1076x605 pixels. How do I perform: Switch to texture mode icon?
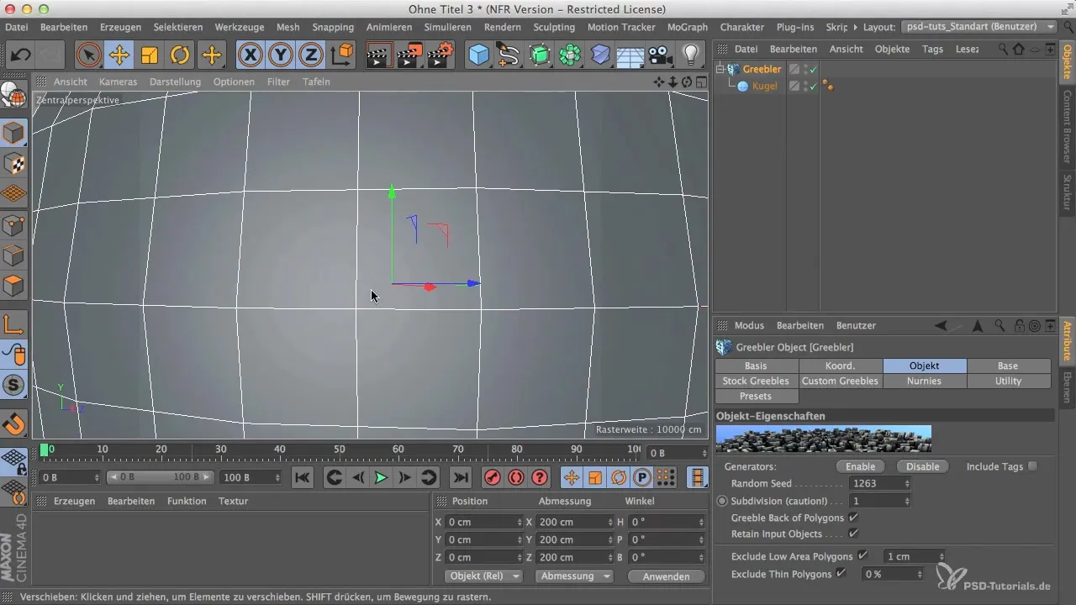tap(14, 164)
